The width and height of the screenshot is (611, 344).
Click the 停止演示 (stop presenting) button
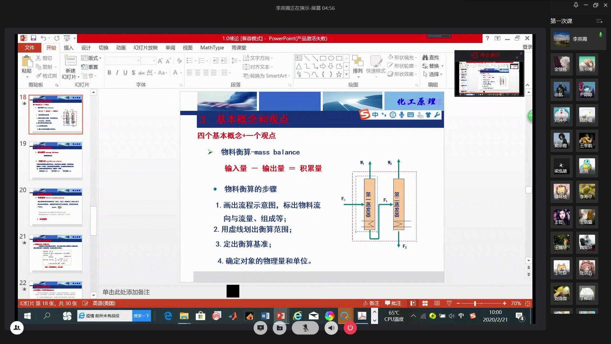(485, 55)
